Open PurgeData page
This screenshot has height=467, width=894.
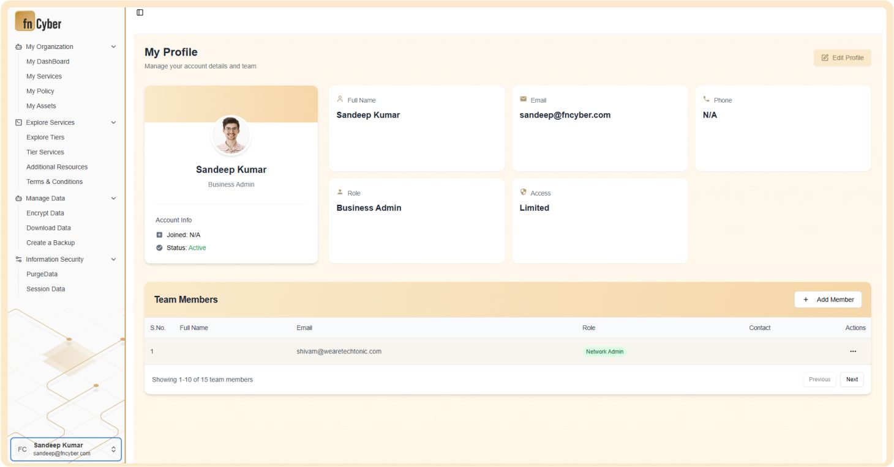point(42,274)
